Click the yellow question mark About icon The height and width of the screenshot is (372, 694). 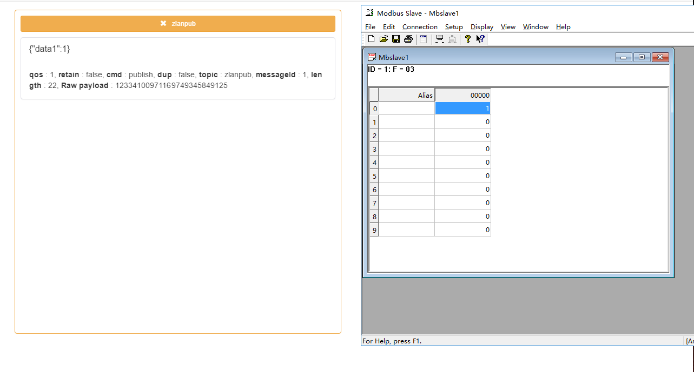pyautogui.click(x=468, y=39)
